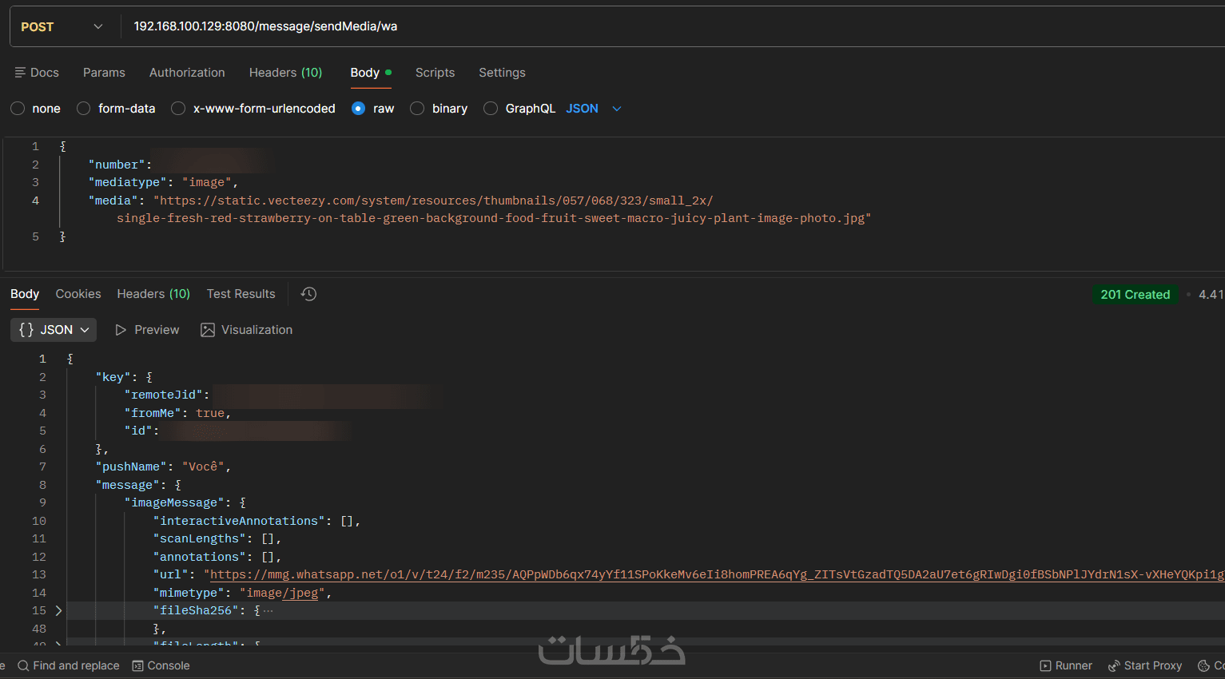Open the Visualization view
The image size is (1225, 679).
pos(246,330)
